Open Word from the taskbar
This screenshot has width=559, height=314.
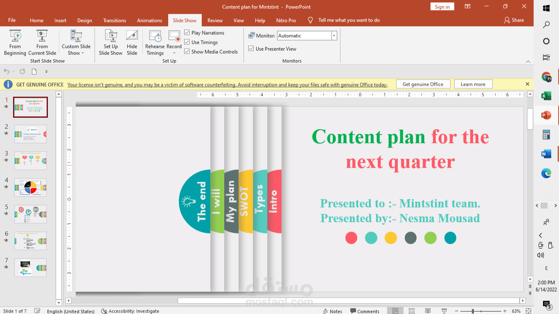tap(546, 154)
